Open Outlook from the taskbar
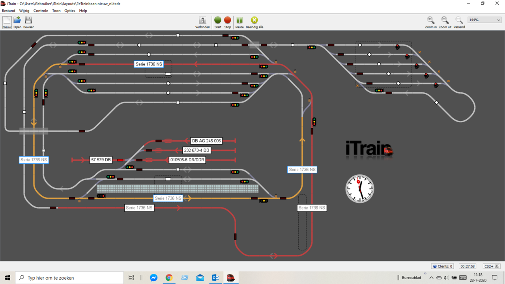The image size is (505, 284). [x=215, y=278]
